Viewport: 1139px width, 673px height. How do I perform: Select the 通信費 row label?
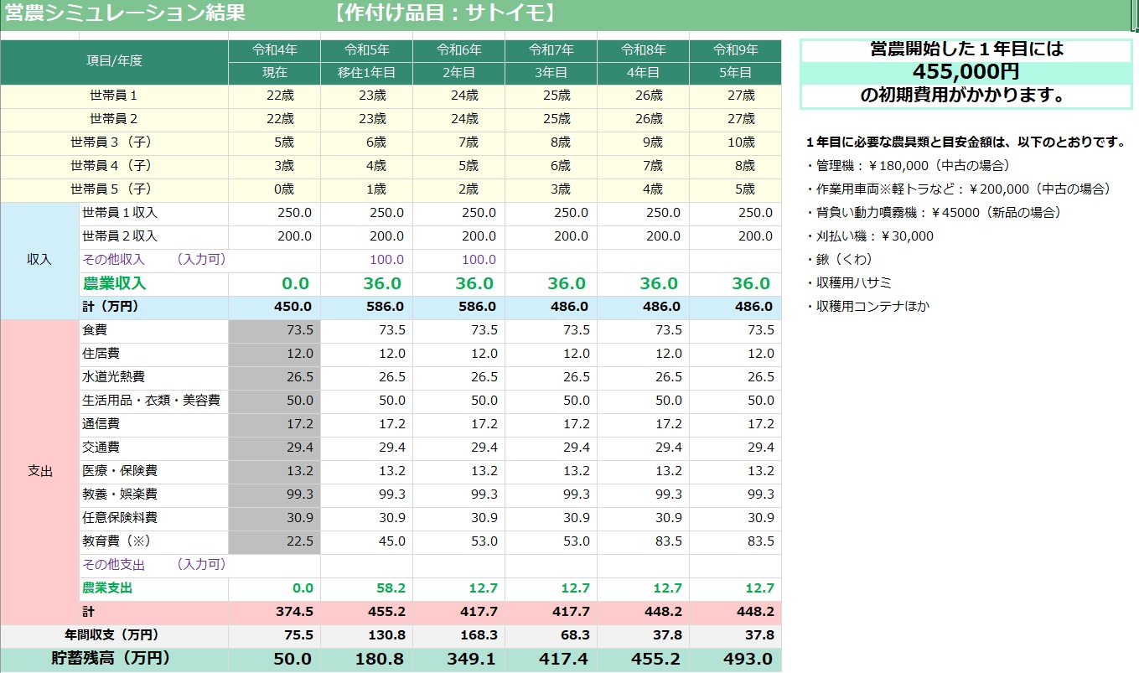(x=154, y=424)
